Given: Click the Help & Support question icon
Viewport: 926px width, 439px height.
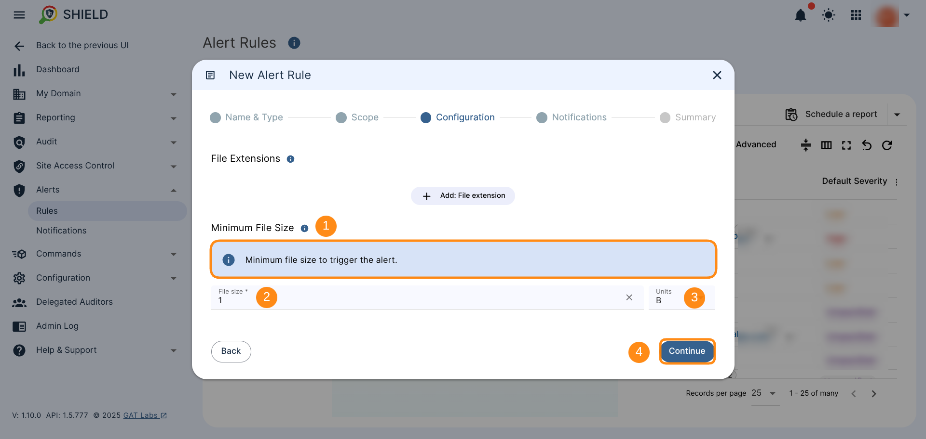Looking at the screenshot, I should point(19,350).
